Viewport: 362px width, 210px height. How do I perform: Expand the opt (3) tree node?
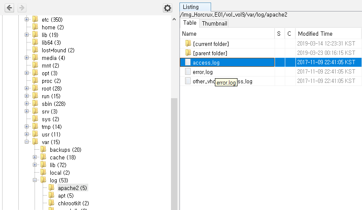click(26, 73)
